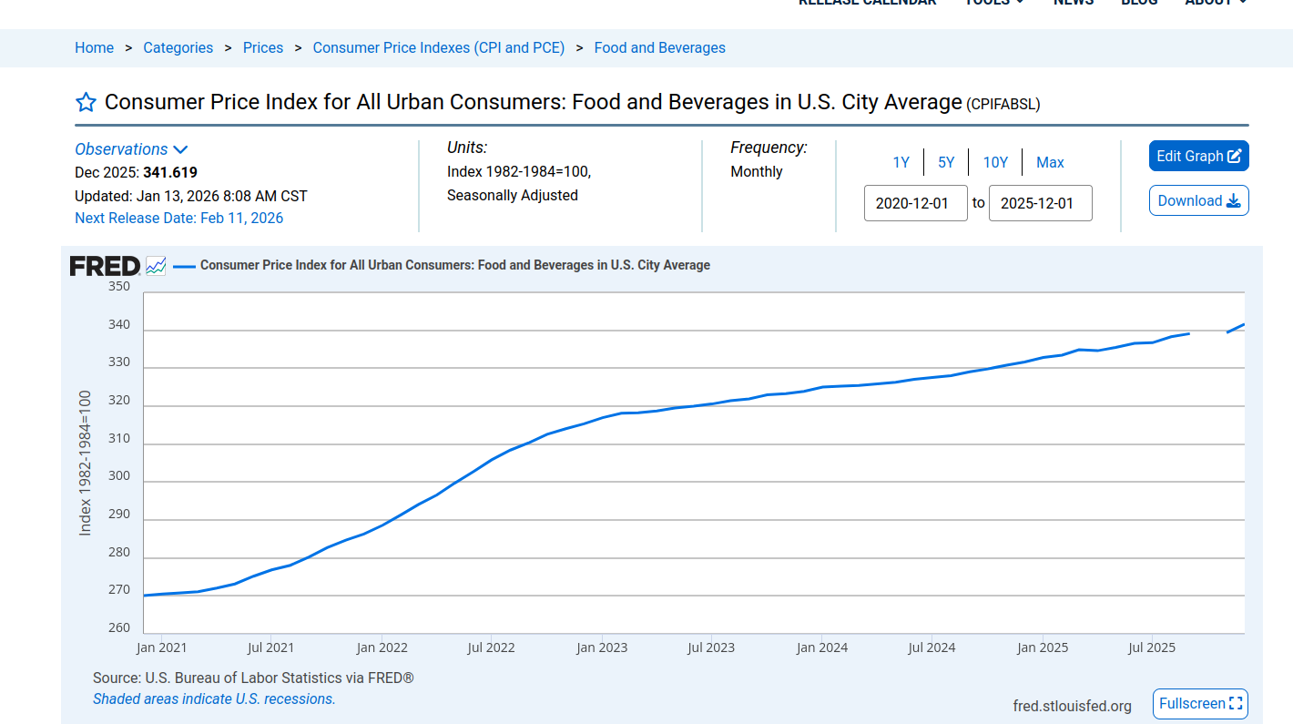
Task: Open the graph in Fullscreen
Action: point(1200,704)
